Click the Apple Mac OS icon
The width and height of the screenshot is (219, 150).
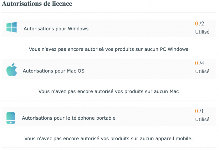[11, 70]
